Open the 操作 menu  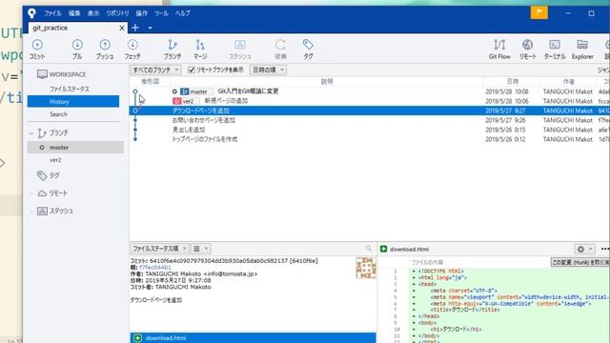click(141, 13)
